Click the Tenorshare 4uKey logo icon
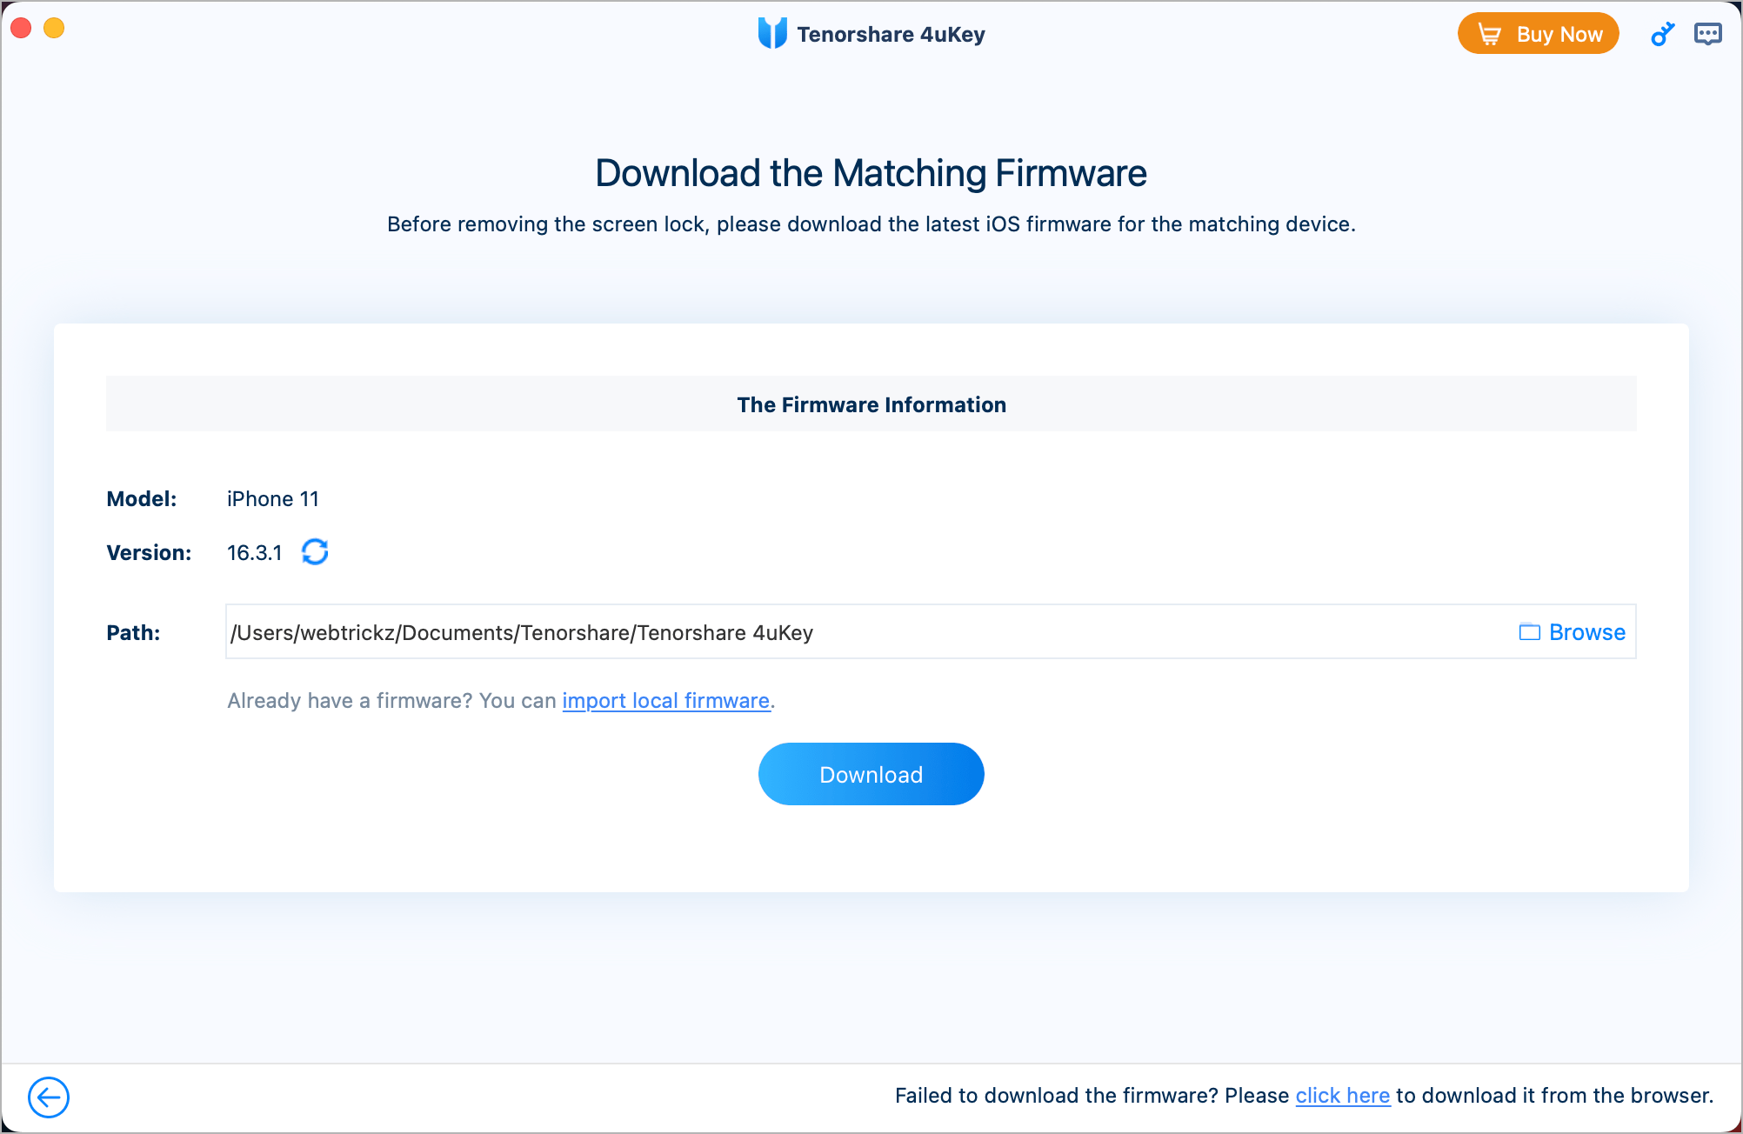 [x=772, y=33]
